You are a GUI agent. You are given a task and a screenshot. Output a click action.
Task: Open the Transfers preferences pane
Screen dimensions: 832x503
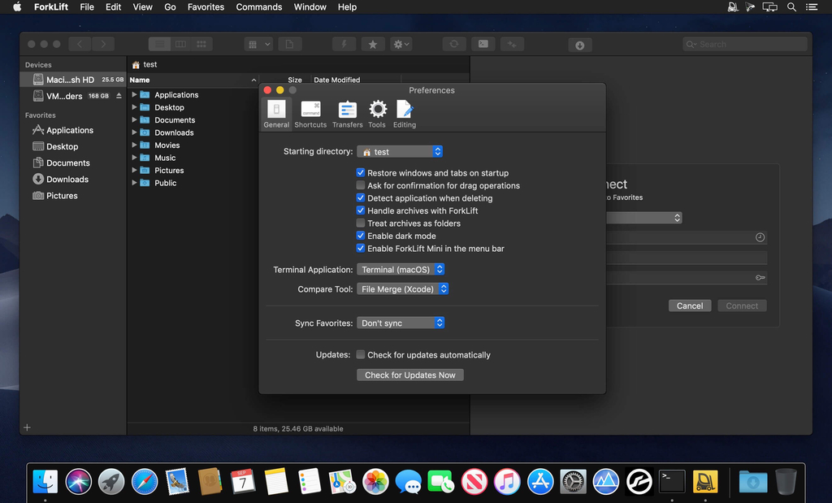pyautogui.click(x=347, y=114)
